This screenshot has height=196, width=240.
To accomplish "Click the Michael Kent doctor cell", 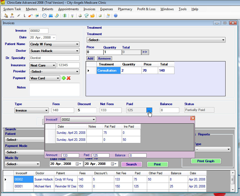I will point(44,186).
